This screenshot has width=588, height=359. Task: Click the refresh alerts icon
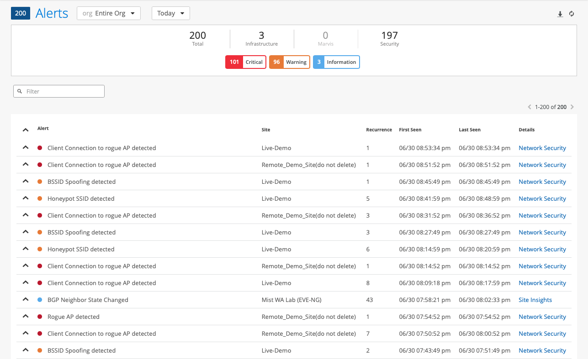coord(571,14)
